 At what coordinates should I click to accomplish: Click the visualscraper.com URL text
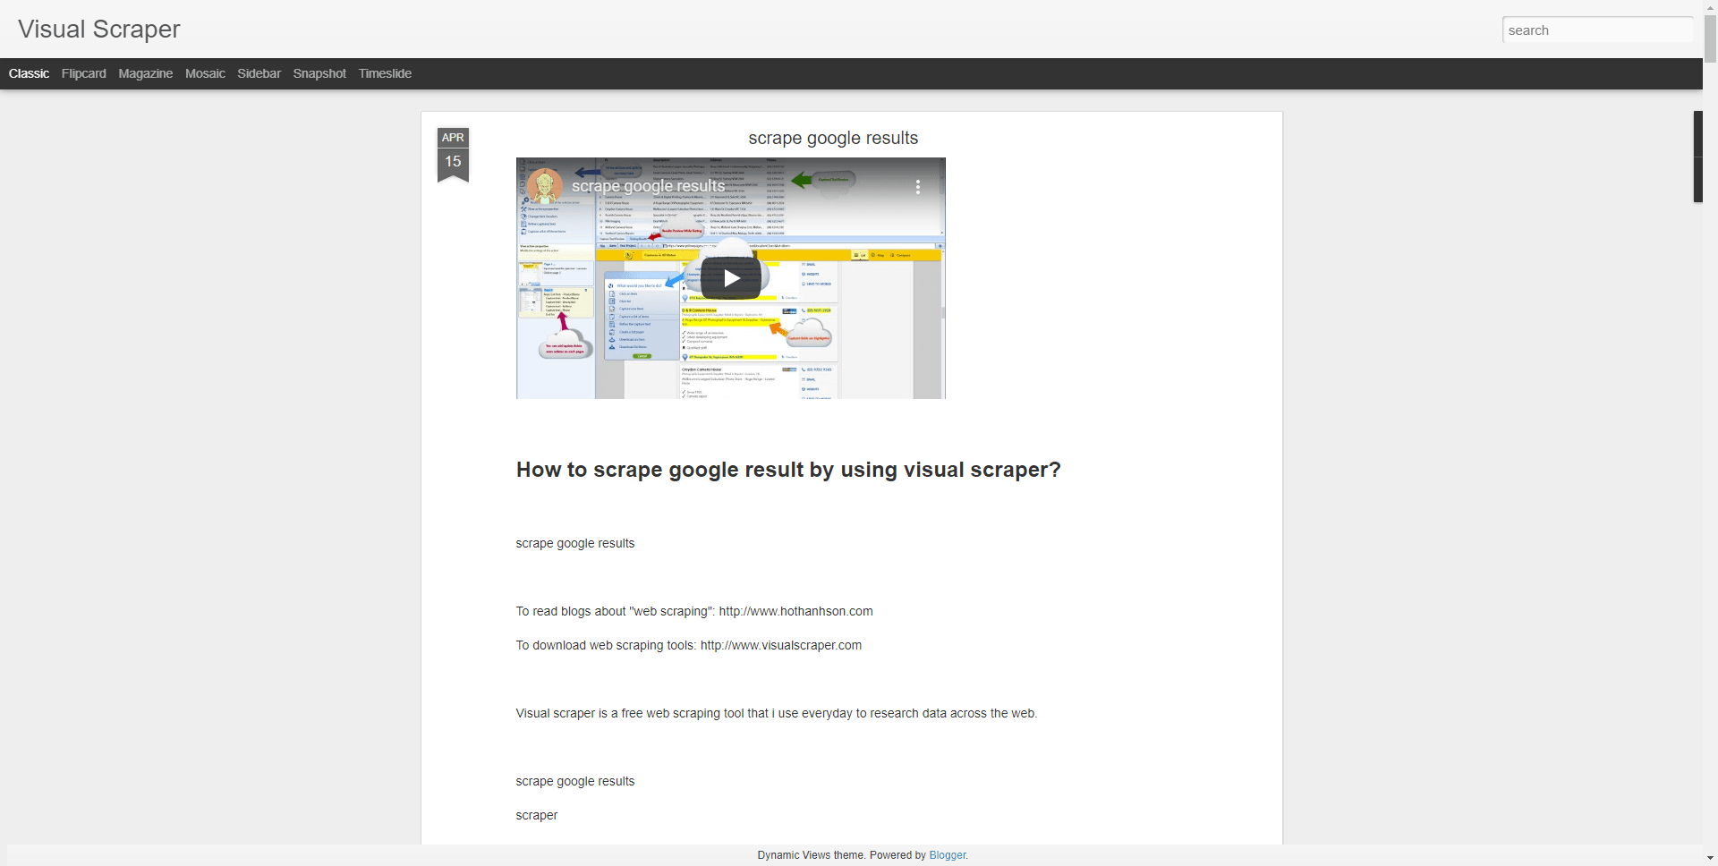pos(781,645)
